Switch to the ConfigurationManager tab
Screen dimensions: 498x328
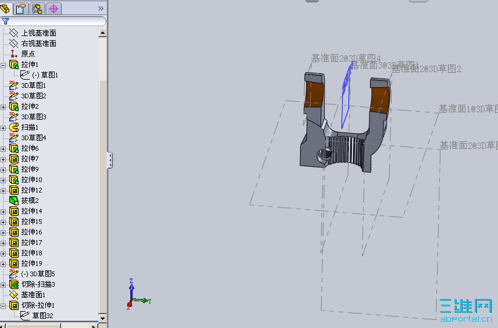pos(37,9)
